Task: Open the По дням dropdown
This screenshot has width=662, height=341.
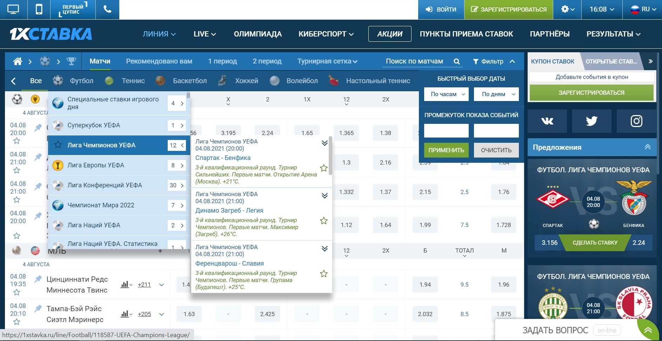Action: pyautogui.click(x=496, y=94)
